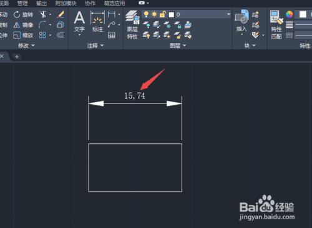Open Layer Properties (图层特性) manager

(x=132, y=25)
